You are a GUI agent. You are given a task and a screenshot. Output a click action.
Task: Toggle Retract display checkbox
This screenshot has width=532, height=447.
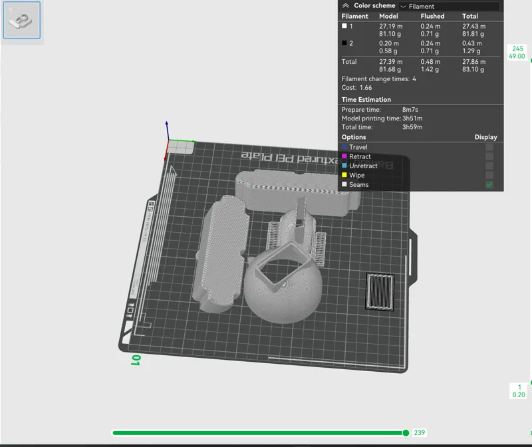point(489,156)
